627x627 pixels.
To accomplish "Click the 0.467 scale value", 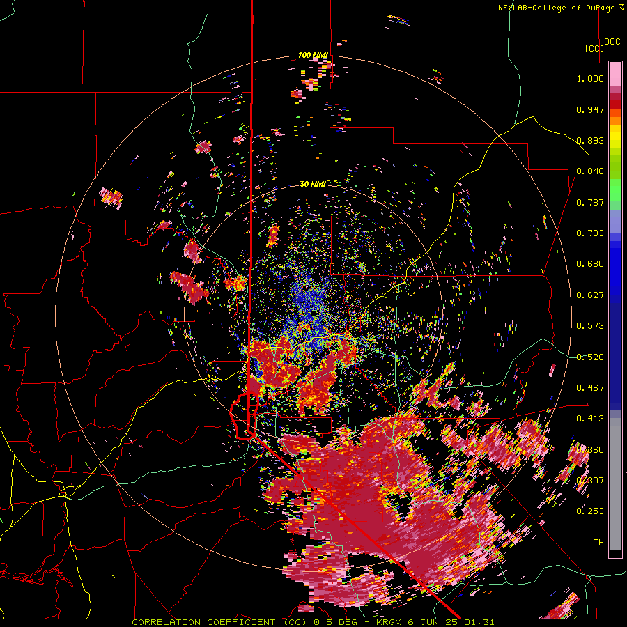I will tap(590, 388).
